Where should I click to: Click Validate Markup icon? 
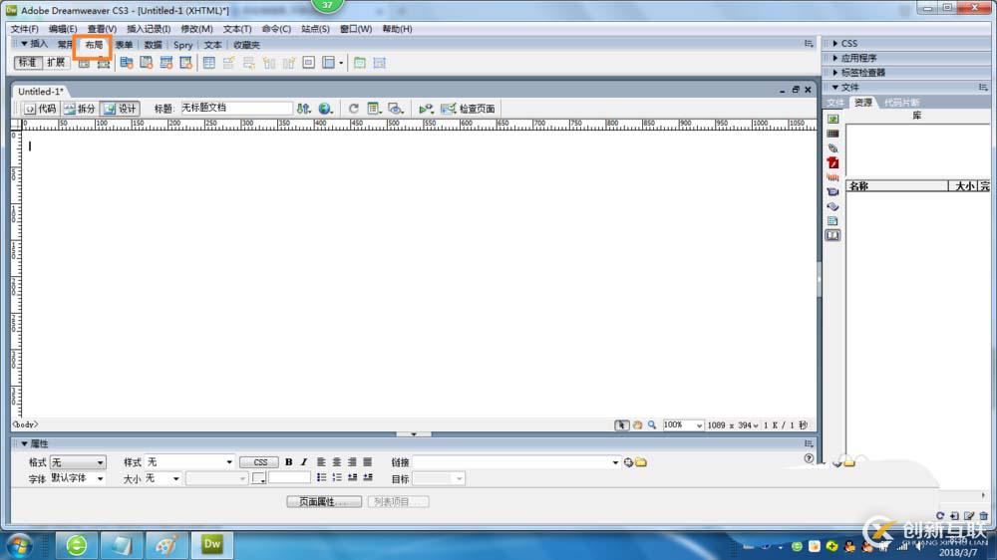[426, 109]
